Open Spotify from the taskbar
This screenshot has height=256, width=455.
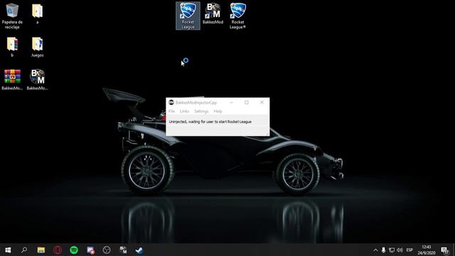click(x=74, y=250)
